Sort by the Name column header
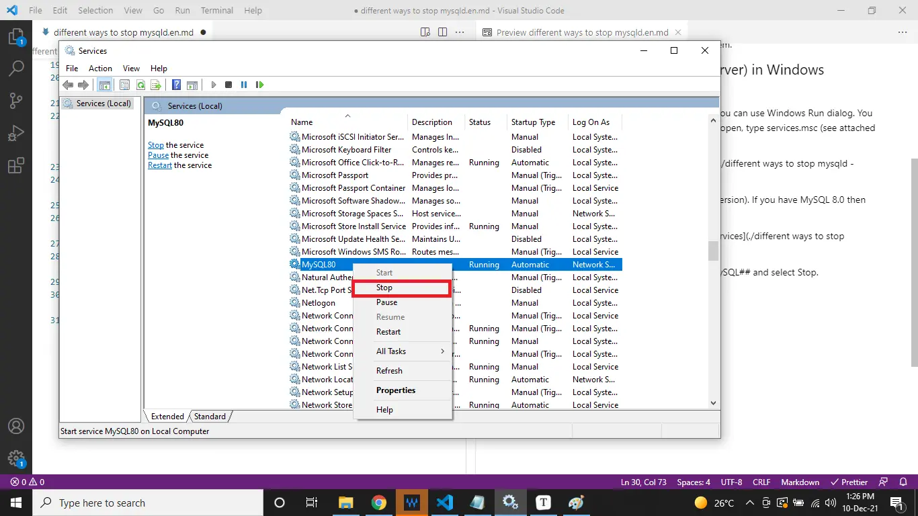This screenshot has width=918, height=516. tap(347, 122)
